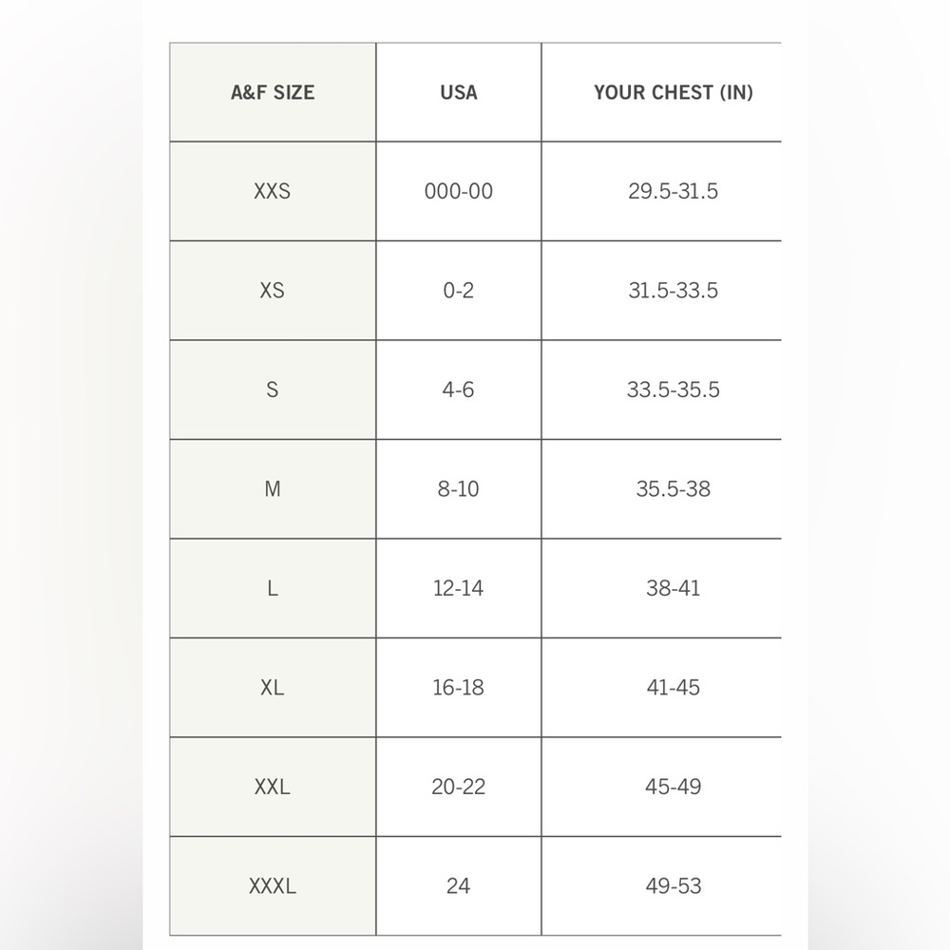The height and width of the screenshot is (950, 950).
Task: Select chest measurement 49-53
Action: coord(674,886)
